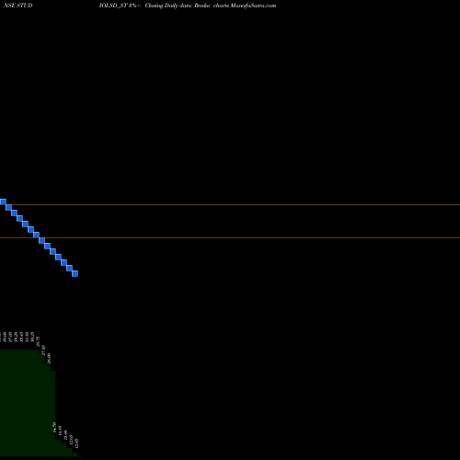The image size is (460, 460).
Task: Click the "Closing Daily data" caption
Action: coord(168,6)
